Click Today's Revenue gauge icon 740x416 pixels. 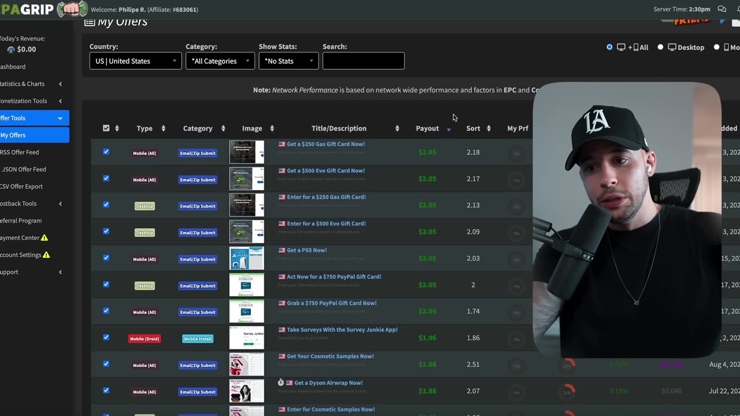click(11, 50)
